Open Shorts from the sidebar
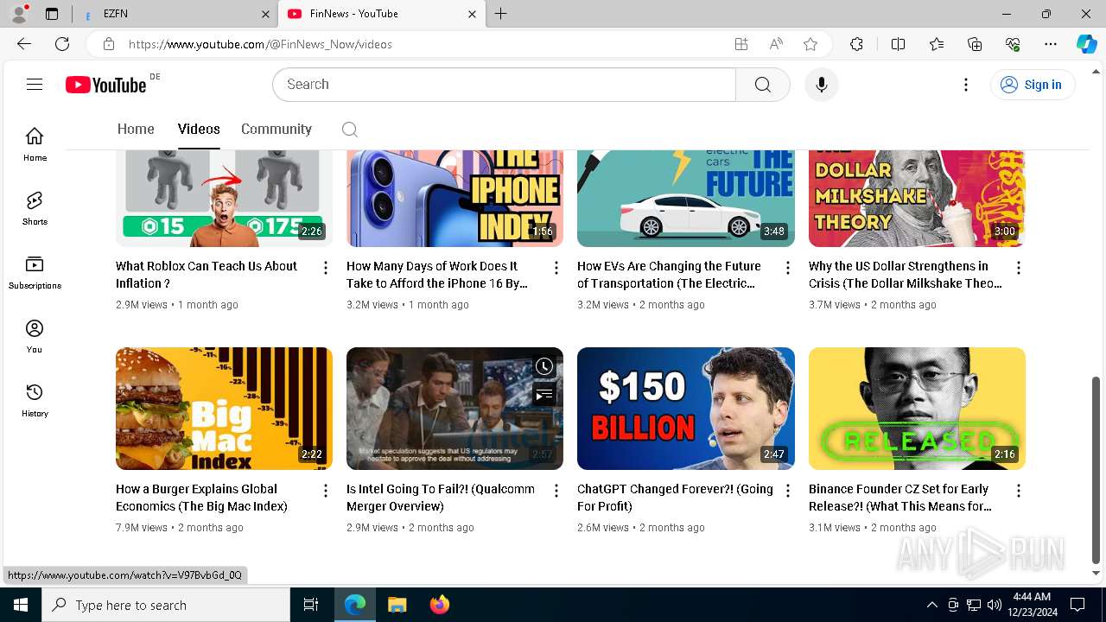This screenshot has width=1106, height=622. click(35, 208)
